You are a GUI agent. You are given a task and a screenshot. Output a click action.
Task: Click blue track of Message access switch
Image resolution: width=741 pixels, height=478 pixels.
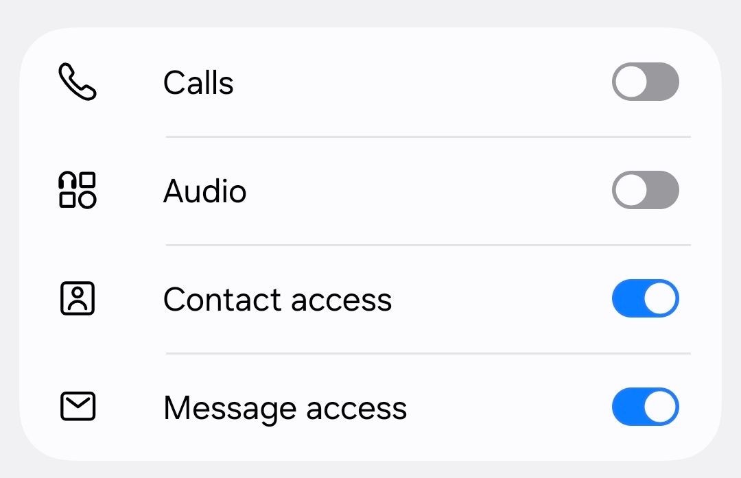pos(628,407)
